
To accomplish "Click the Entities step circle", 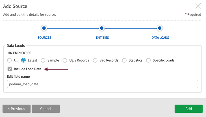I will click(102, 28).
